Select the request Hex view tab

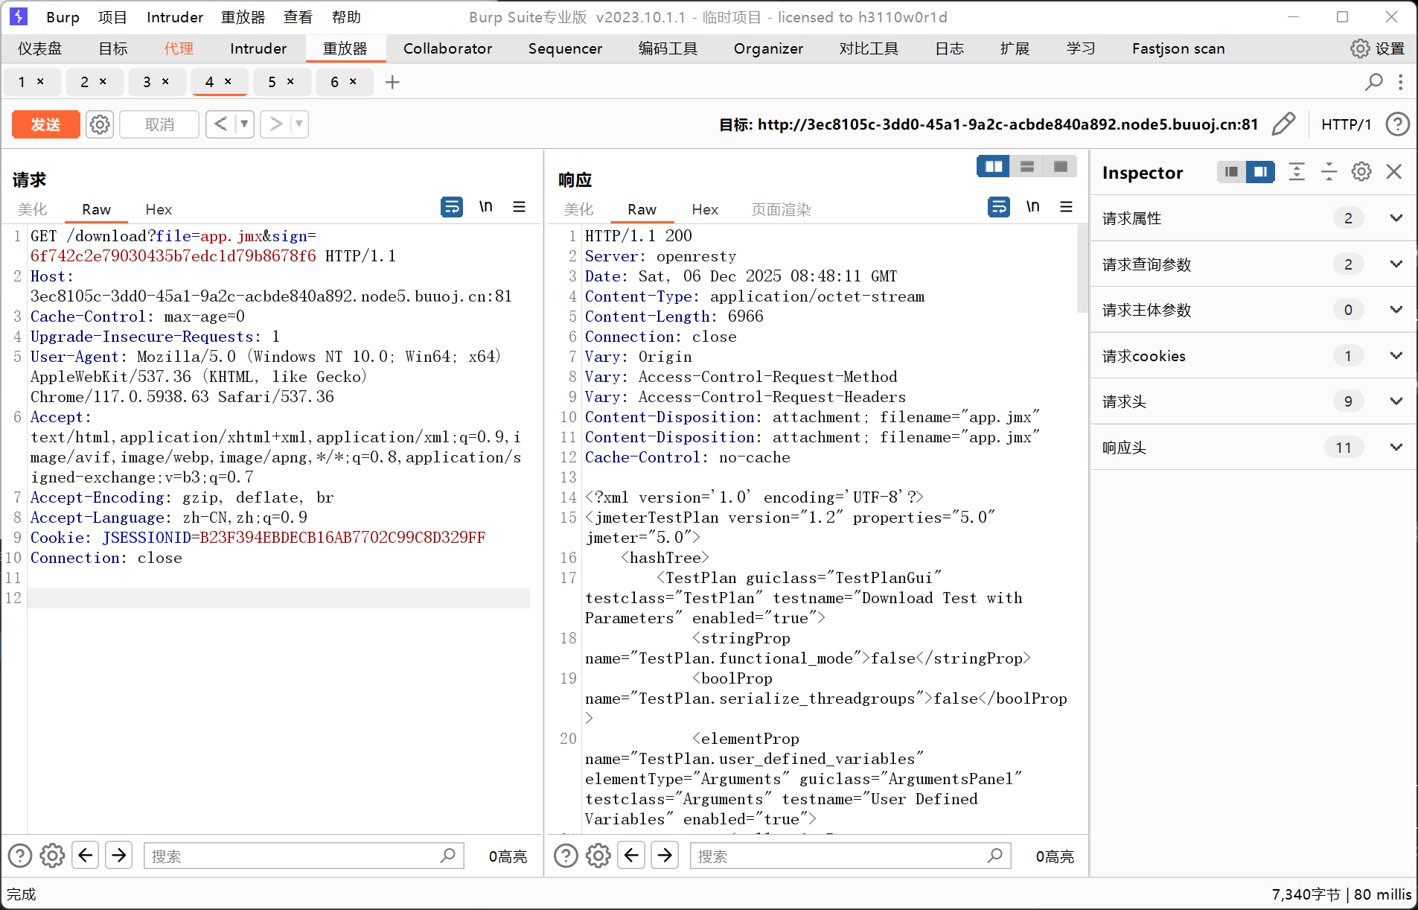pos(159,209)
